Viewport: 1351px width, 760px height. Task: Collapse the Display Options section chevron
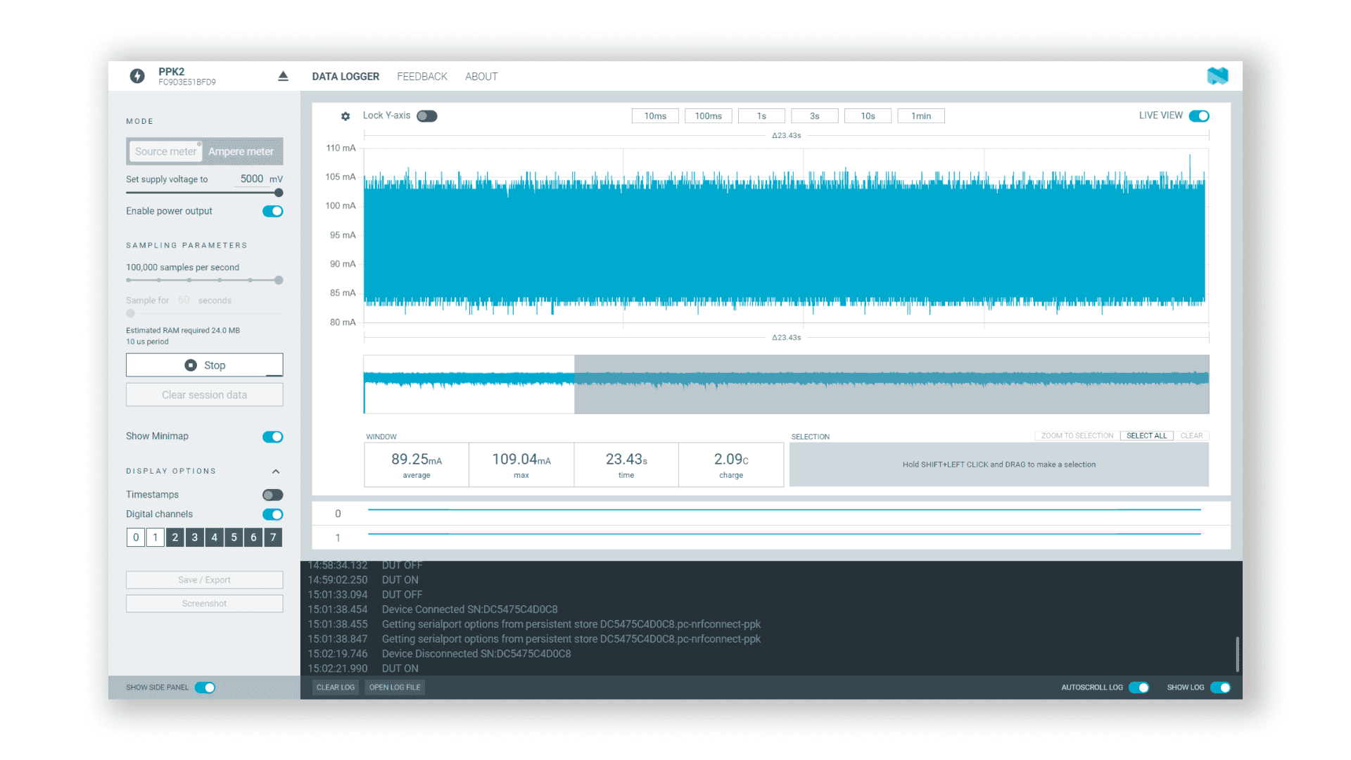click(x=276, y=471)
